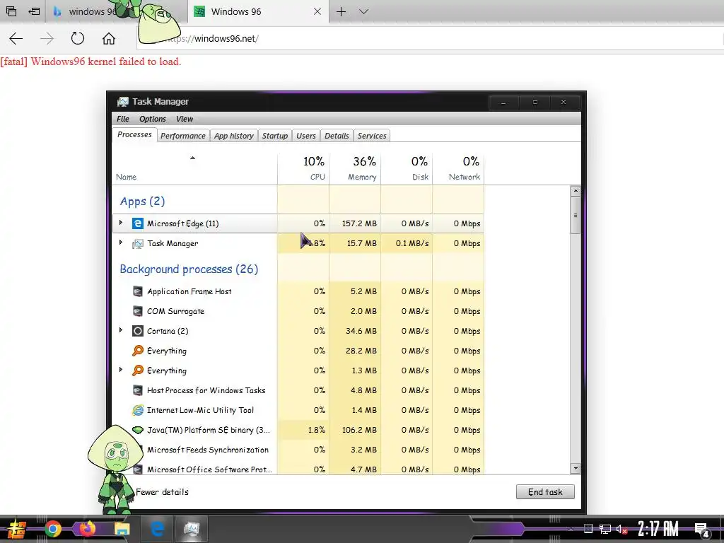Image resolution: width=724 pixels, height=543 pixels.
Task: Click the address bar showing windows96.net
Action: (431, 38)
